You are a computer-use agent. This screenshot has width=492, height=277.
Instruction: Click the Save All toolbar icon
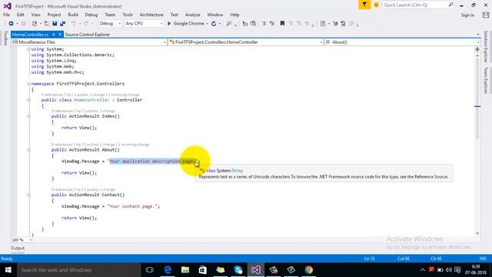point(63,24)
